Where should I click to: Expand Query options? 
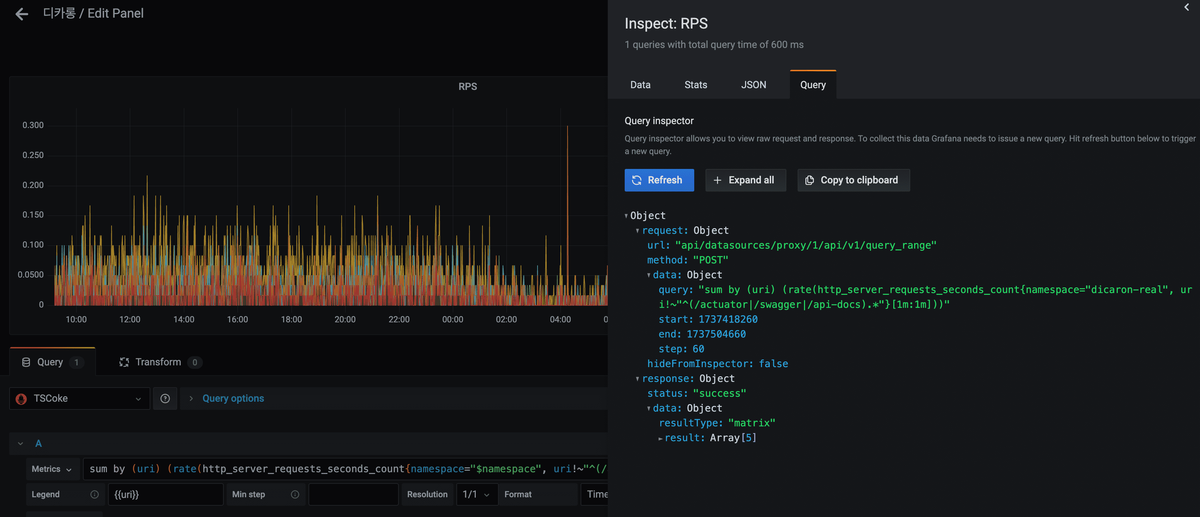point(233,399)
